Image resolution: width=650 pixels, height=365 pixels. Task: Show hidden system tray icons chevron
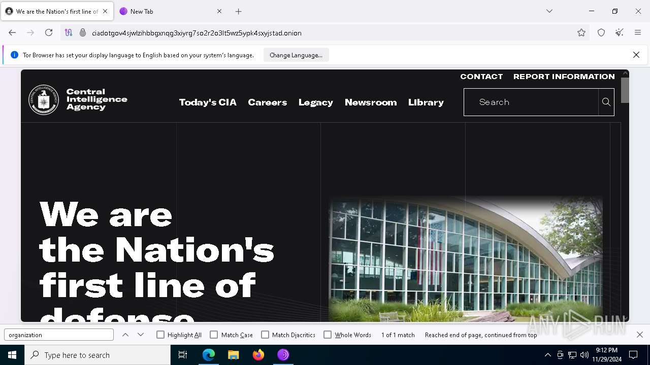547,355
